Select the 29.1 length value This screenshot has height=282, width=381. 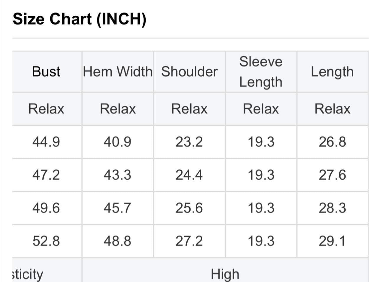coord(332,241)
